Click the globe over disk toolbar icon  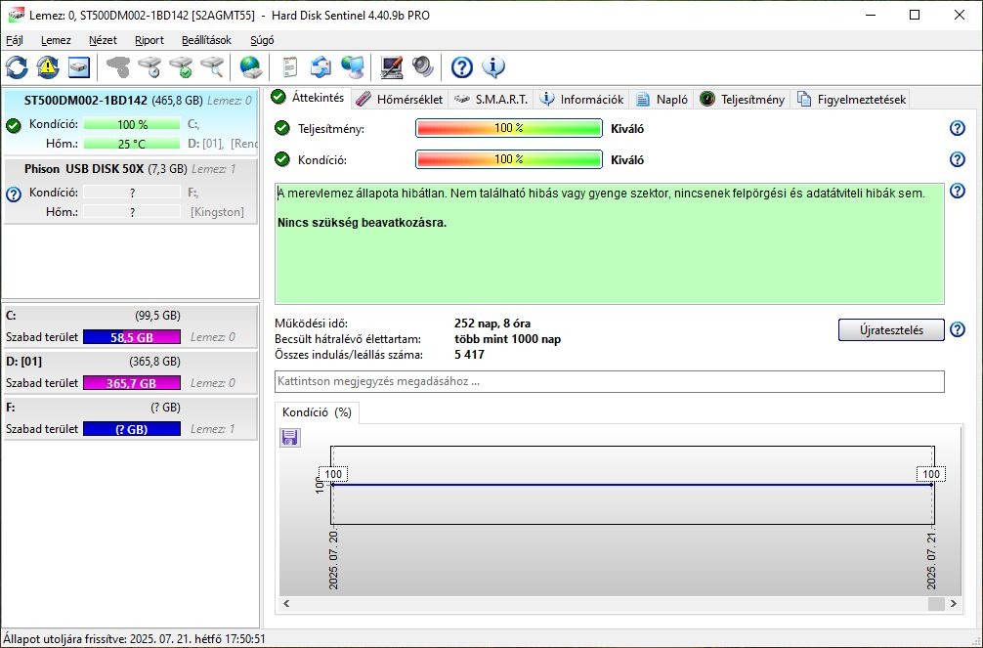coord(251,67)
